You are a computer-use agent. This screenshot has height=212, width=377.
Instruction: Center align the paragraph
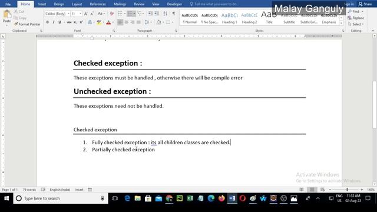126,22
